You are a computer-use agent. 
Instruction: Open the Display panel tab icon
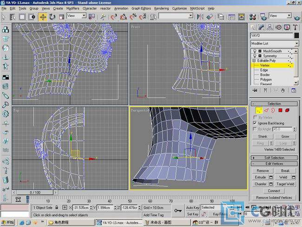coord(287,27)
